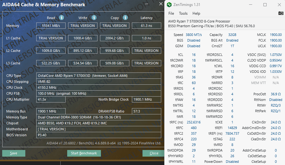Click the processor name AMD Ryzen 7 5700X3D
The width and height of the screenshot is (285, 165).
coord(199,21)
